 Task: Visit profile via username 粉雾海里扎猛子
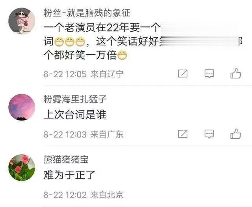pyautogui.click(x=75, y=99)
